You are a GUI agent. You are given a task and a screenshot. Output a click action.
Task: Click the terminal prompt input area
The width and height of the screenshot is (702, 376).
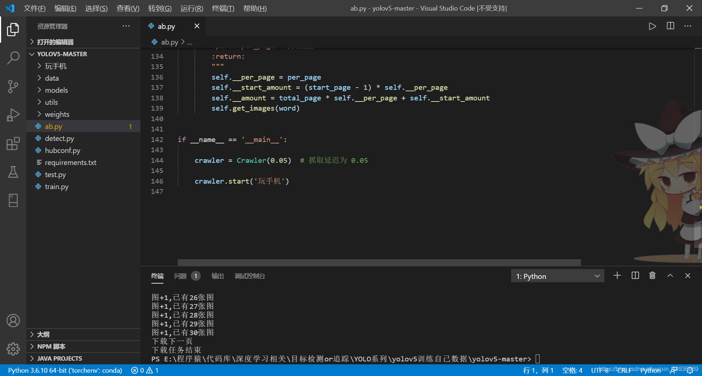(537, 359)
